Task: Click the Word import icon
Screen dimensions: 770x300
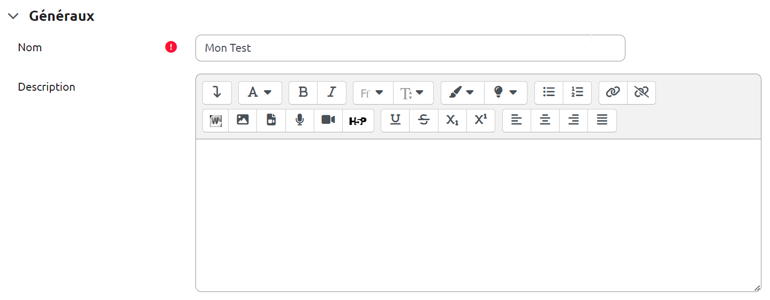Action: tap(216, 121)
